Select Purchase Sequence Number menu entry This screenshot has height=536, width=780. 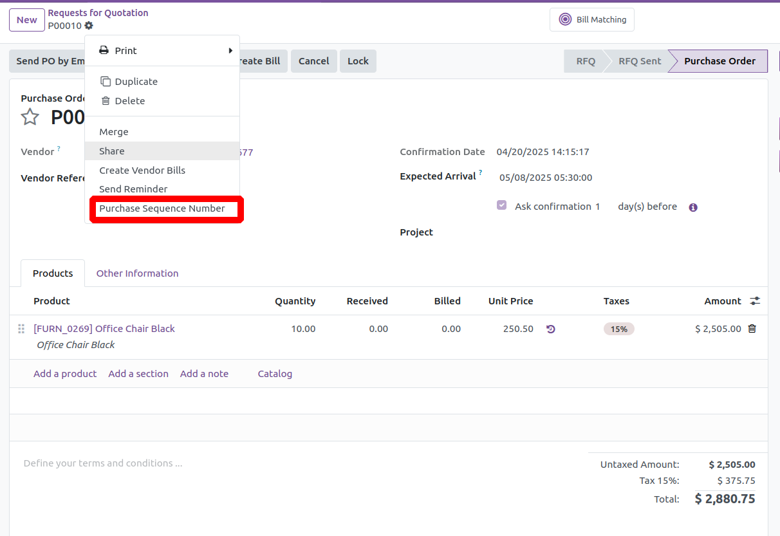click(162, 208)
